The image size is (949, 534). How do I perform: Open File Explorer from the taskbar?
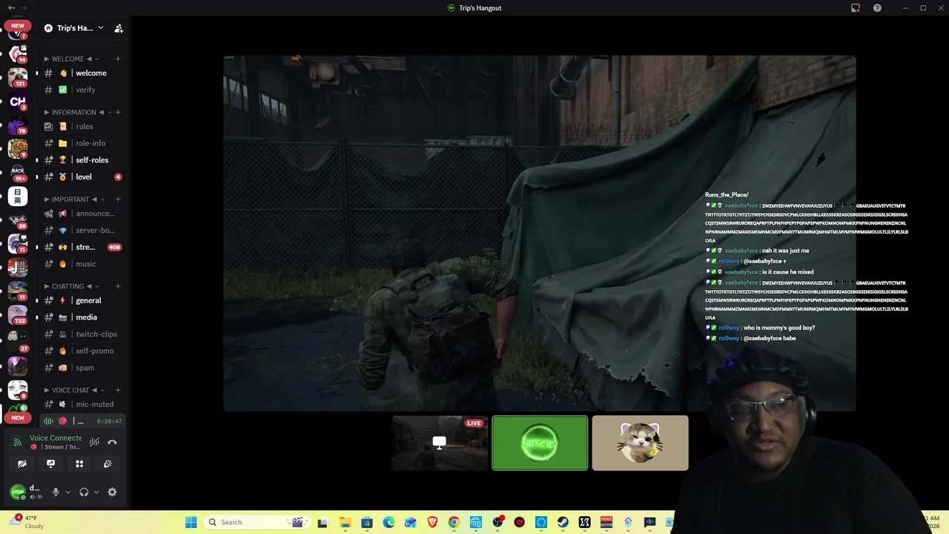point(345,522)
